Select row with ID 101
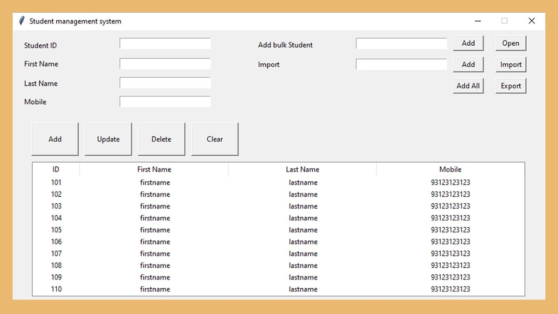558x314 pixels. pyautogui.click(x=279, y=182)
